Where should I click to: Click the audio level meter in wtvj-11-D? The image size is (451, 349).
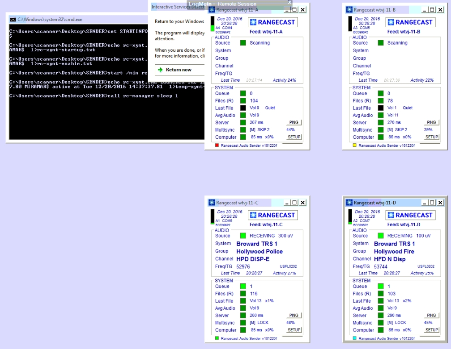[350, 217]
